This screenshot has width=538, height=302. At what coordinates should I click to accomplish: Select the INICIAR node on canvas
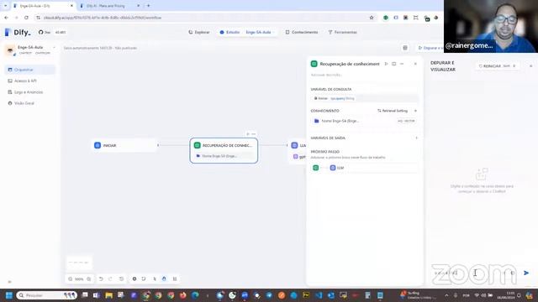coord(124,145)
